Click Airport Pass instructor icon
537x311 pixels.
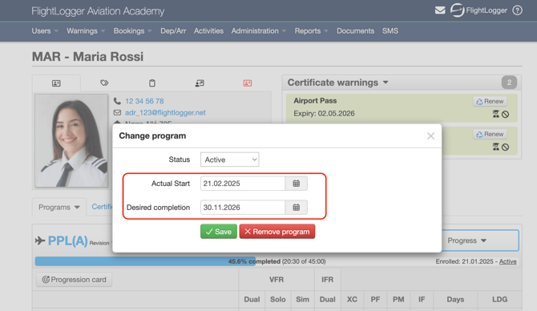[495, 114]
